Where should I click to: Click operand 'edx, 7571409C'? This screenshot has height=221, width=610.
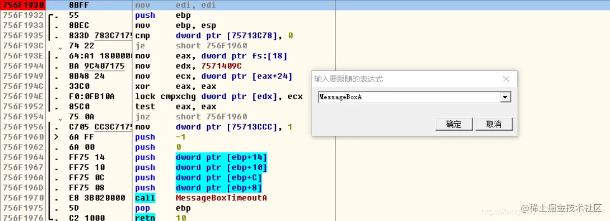[x=209, y=66]
